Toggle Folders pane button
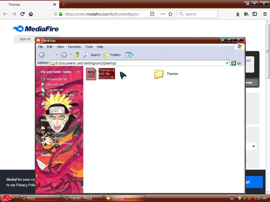The image size is (270, 202). pyautogui.click(x=112, y=55)
